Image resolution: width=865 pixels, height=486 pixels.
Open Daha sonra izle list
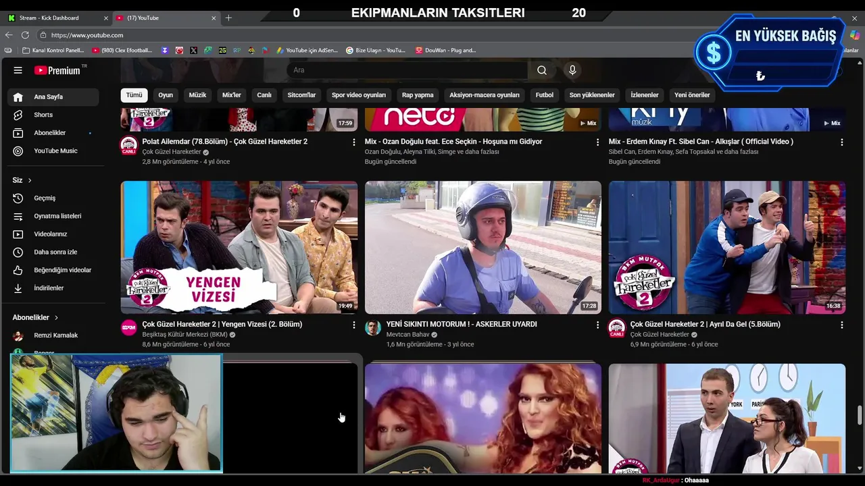[54, 252]
